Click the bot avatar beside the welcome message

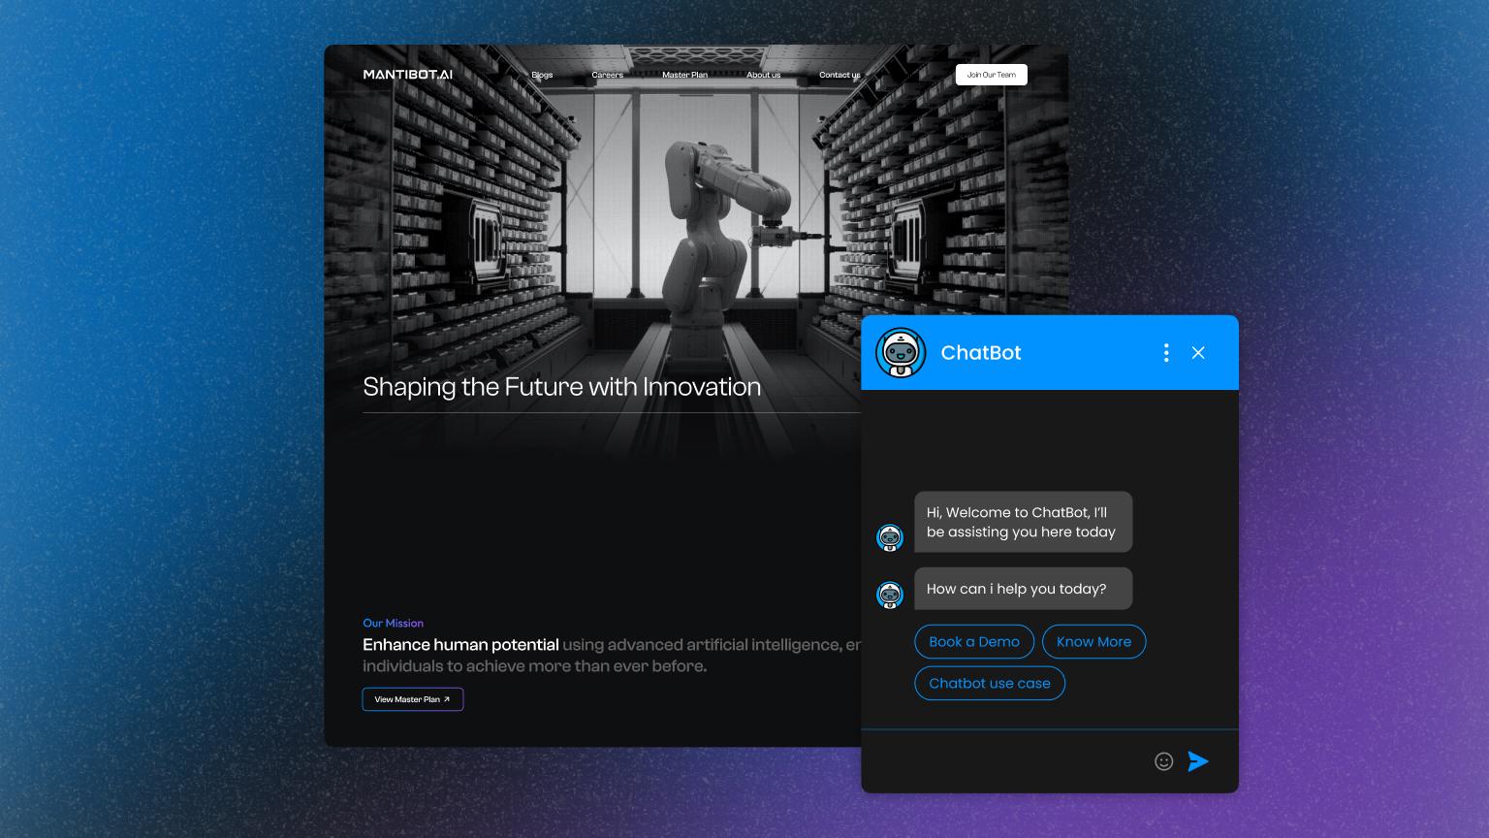point(890,536)
